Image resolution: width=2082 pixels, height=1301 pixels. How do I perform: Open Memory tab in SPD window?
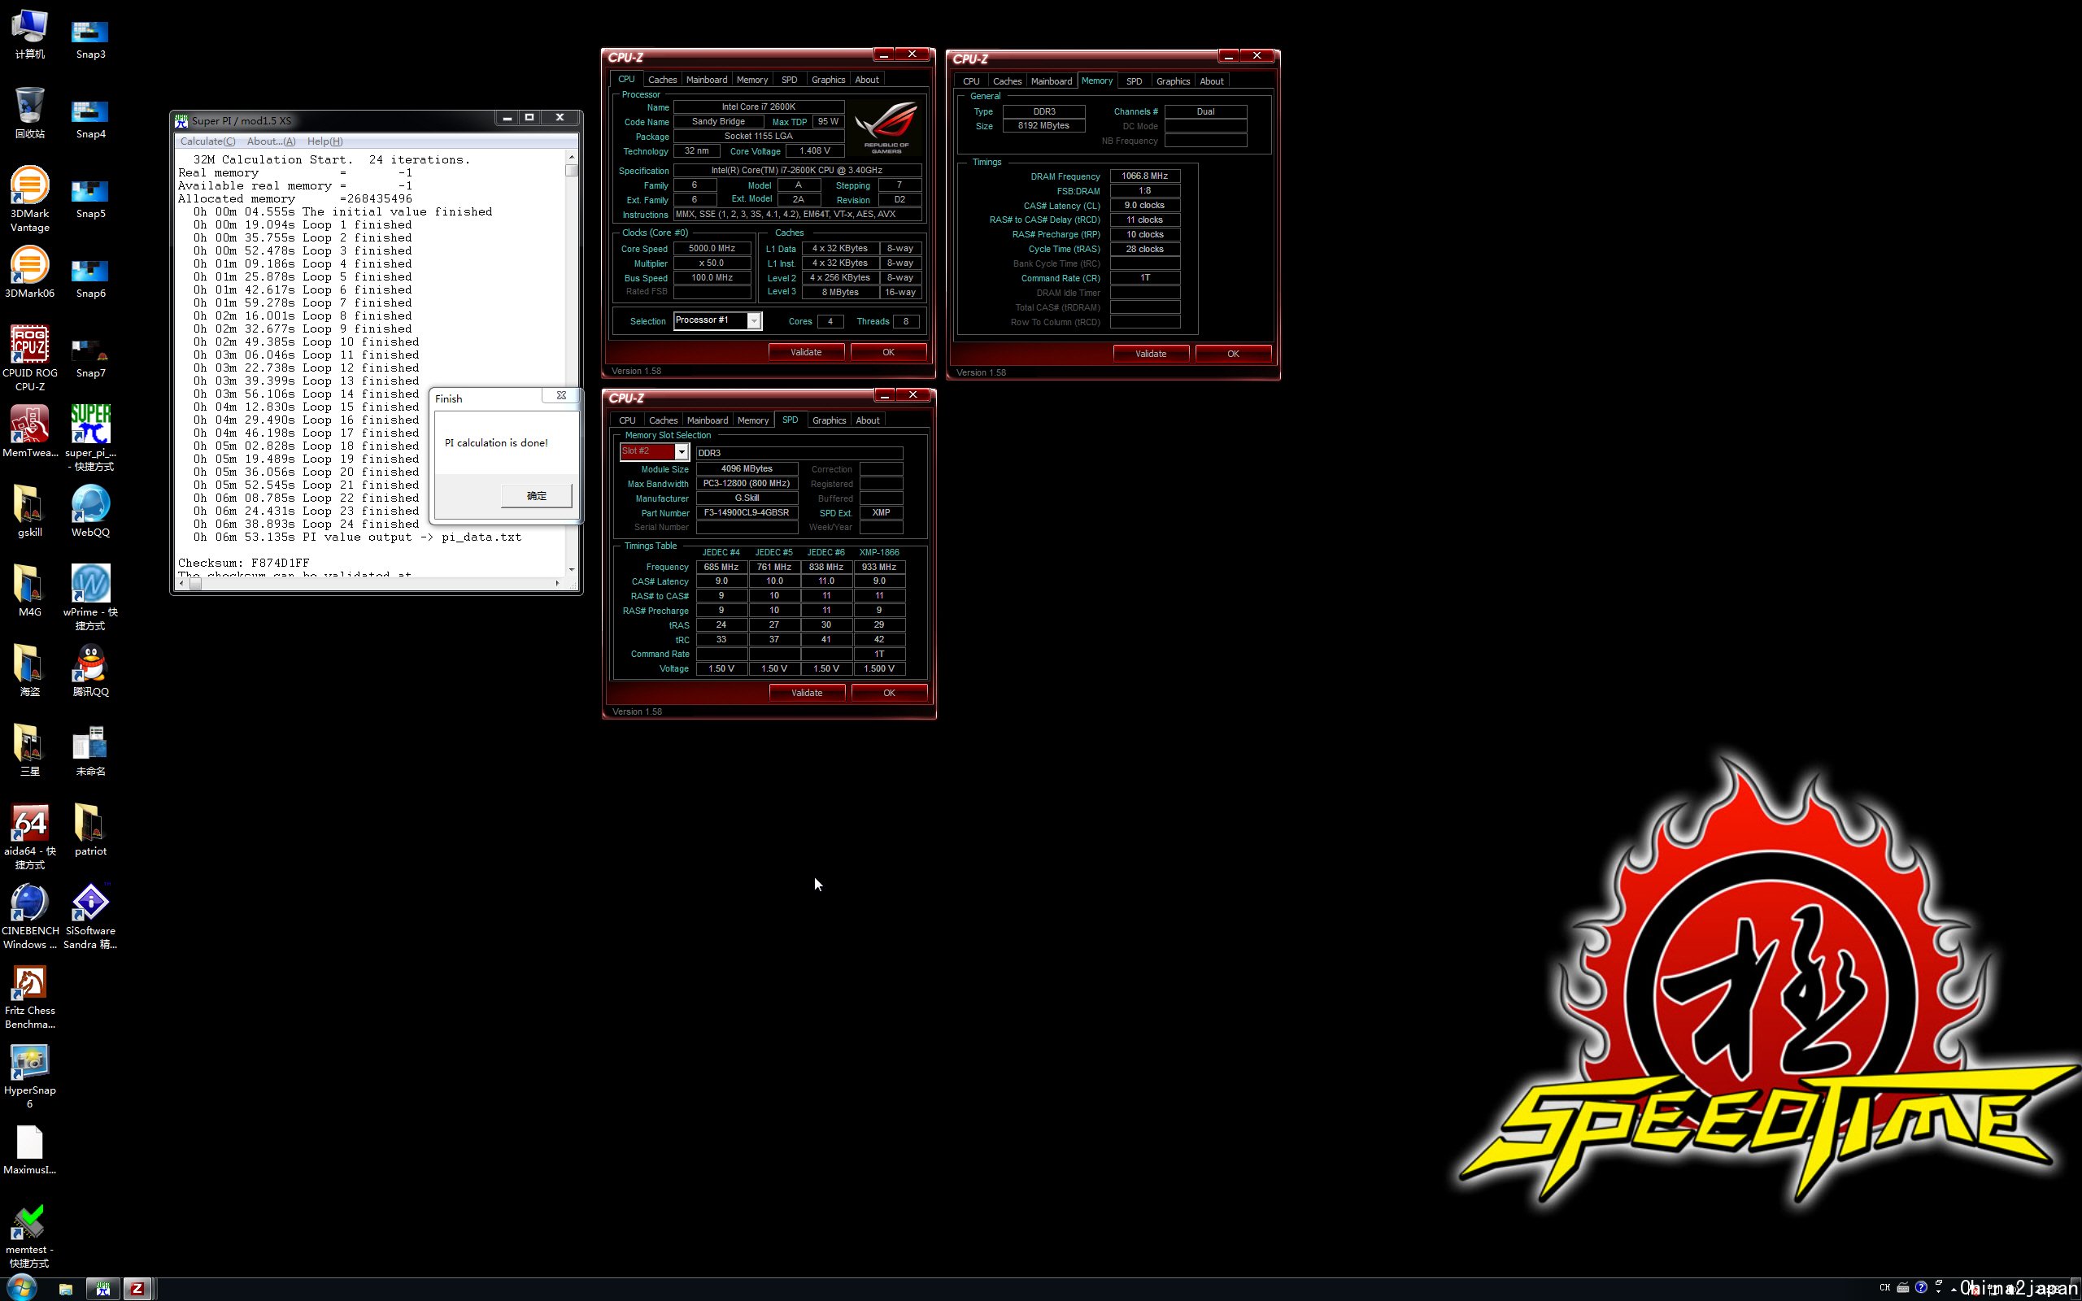(x=753, y=420)
